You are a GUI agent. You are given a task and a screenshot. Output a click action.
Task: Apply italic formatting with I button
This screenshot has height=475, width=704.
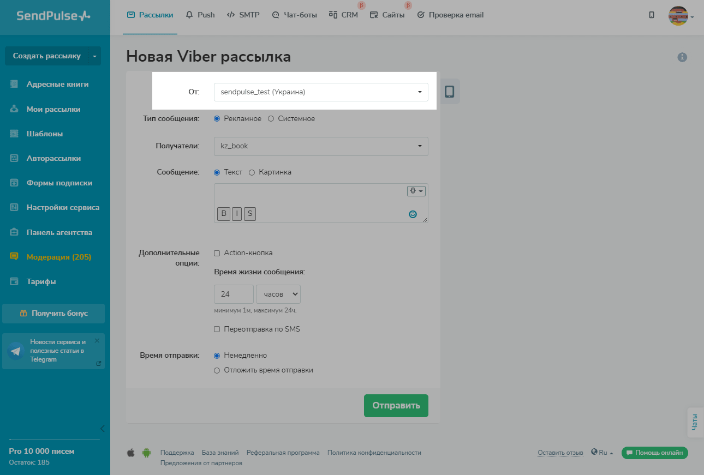pyautogui.click(x=237, y=214)
